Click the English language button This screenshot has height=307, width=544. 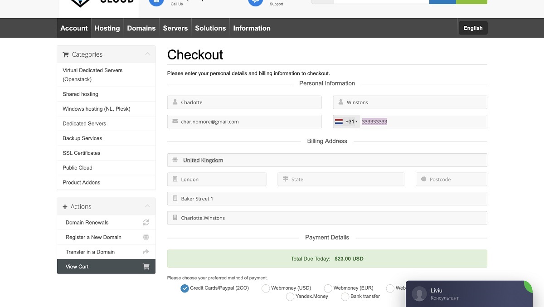(x=473, y=28)
